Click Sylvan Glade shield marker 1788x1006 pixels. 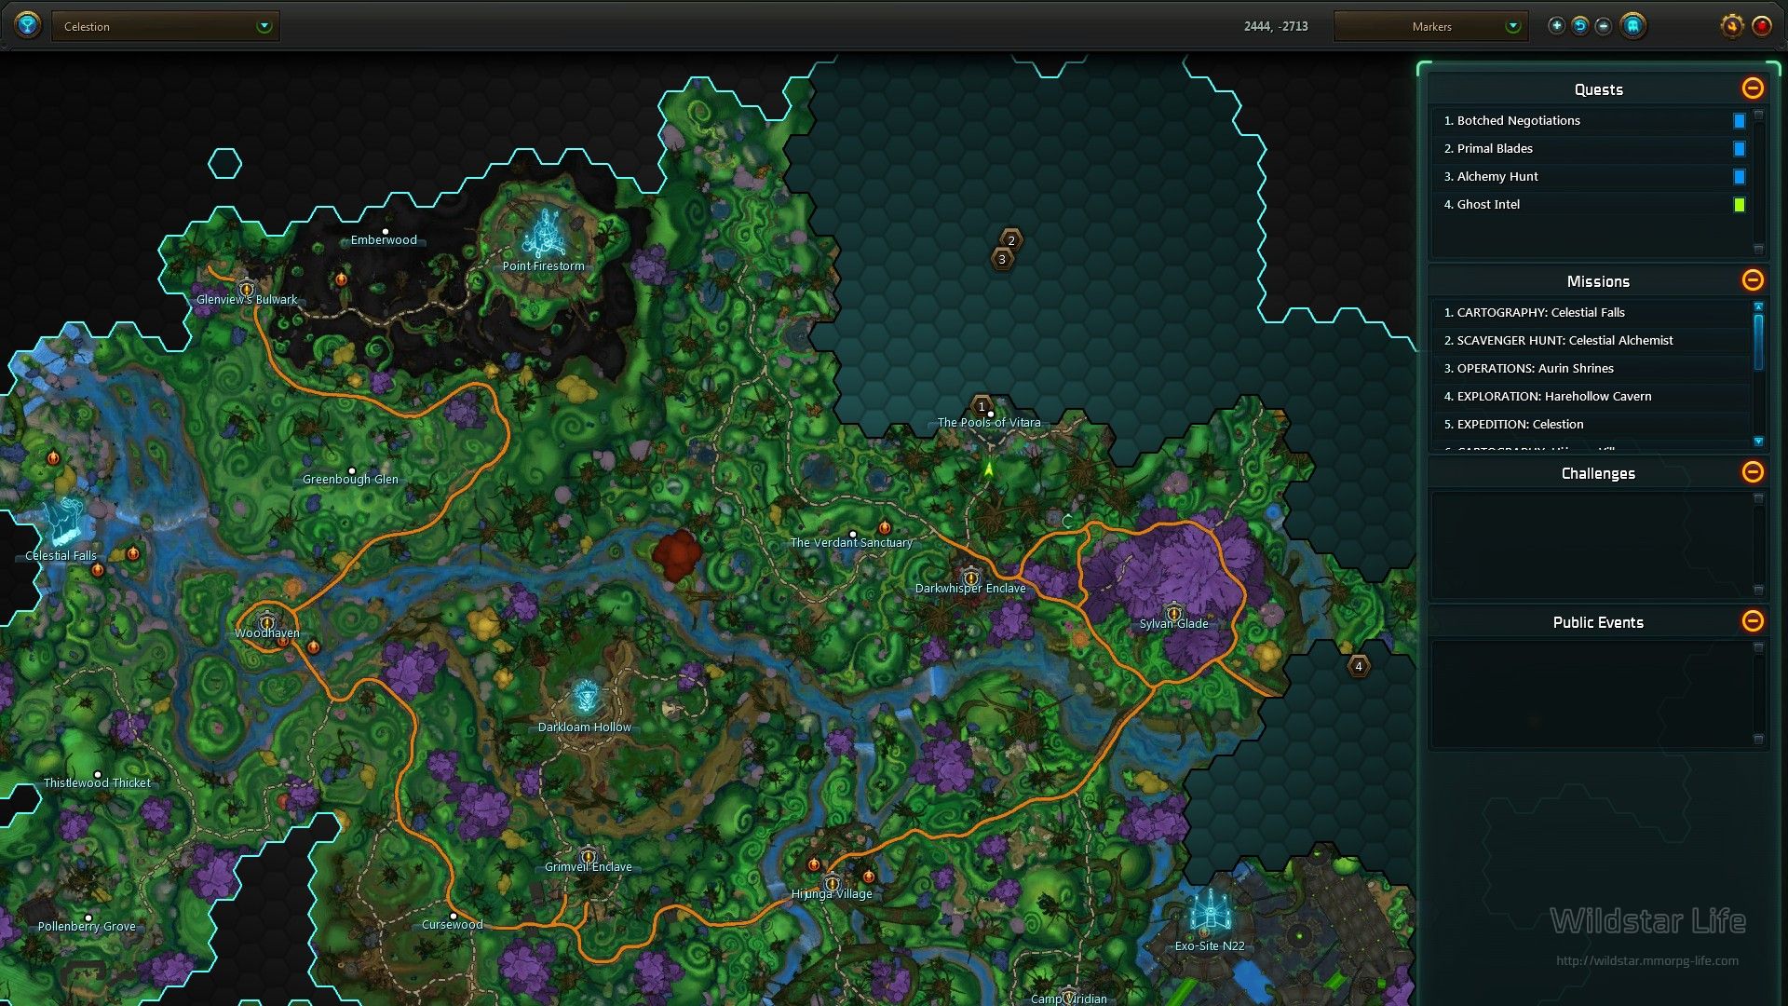(x=1173, y=613)
